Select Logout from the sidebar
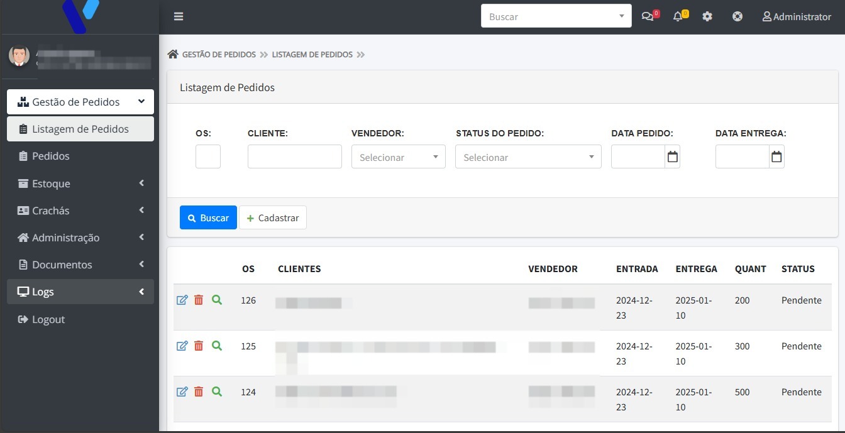The width and height of the screenshot is (845, 433). pos(48,319)
